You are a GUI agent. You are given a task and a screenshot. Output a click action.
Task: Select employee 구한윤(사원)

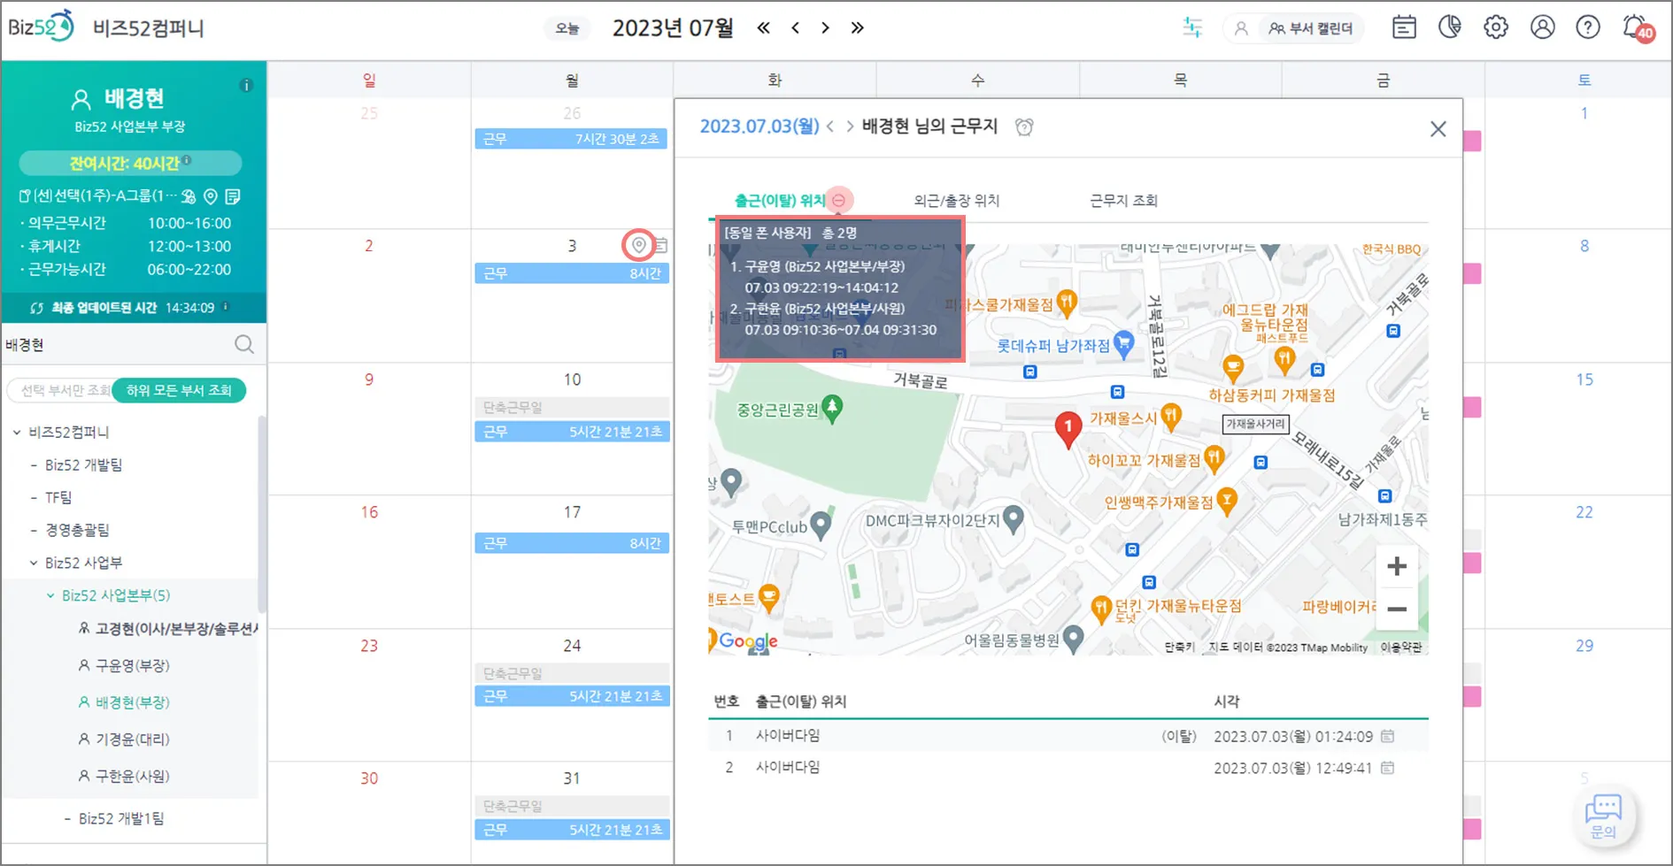[124, 776]
